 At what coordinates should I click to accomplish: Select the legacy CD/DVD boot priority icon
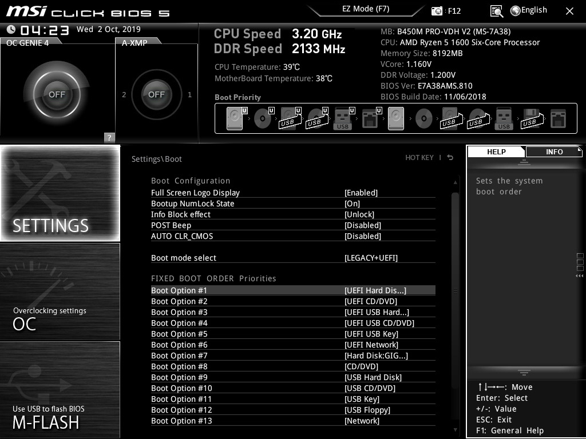[x=424, y=118]
